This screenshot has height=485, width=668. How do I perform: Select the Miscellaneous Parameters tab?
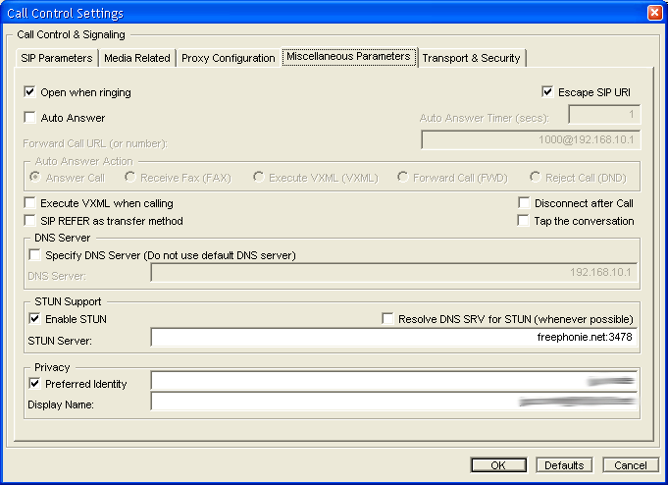[x=348, y=56]
